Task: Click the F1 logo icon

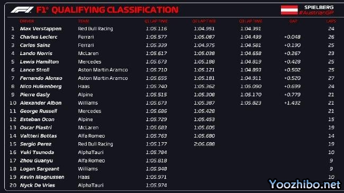Action: [22, 10]
